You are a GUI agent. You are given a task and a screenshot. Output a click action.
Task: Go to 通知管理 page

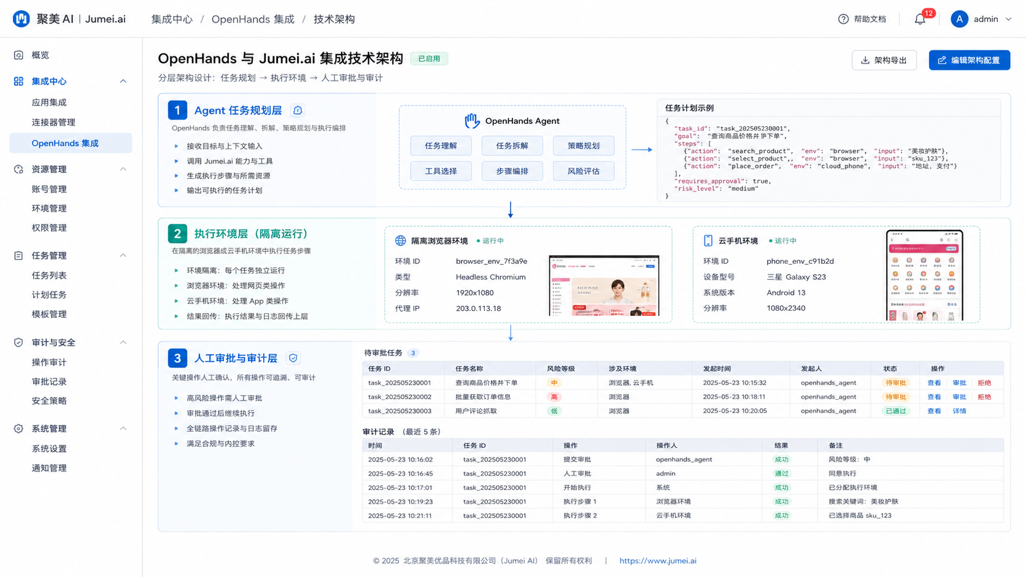(49, 468)
